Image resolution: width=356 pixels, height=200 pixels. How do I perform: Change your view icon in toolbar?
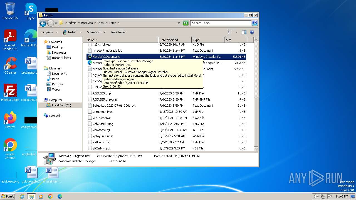230,32
